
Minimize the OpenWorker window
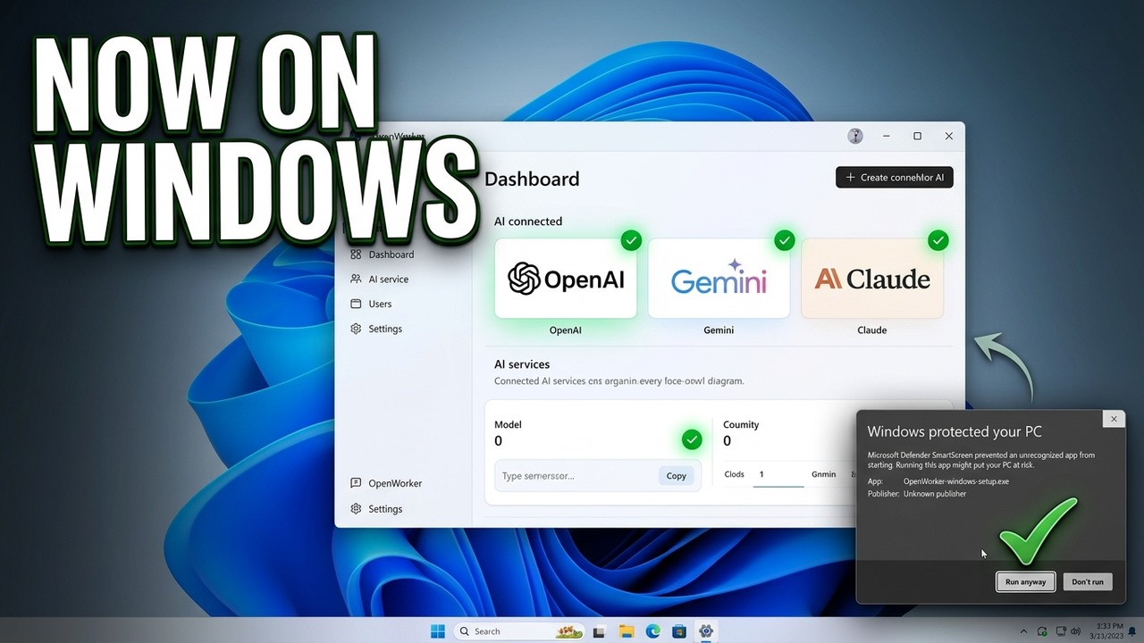tap(887, 136)
